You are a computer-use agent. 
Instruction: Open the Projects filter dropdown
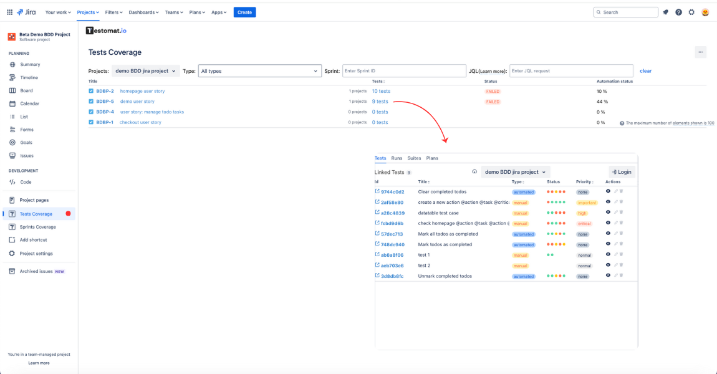click(145, 70)
